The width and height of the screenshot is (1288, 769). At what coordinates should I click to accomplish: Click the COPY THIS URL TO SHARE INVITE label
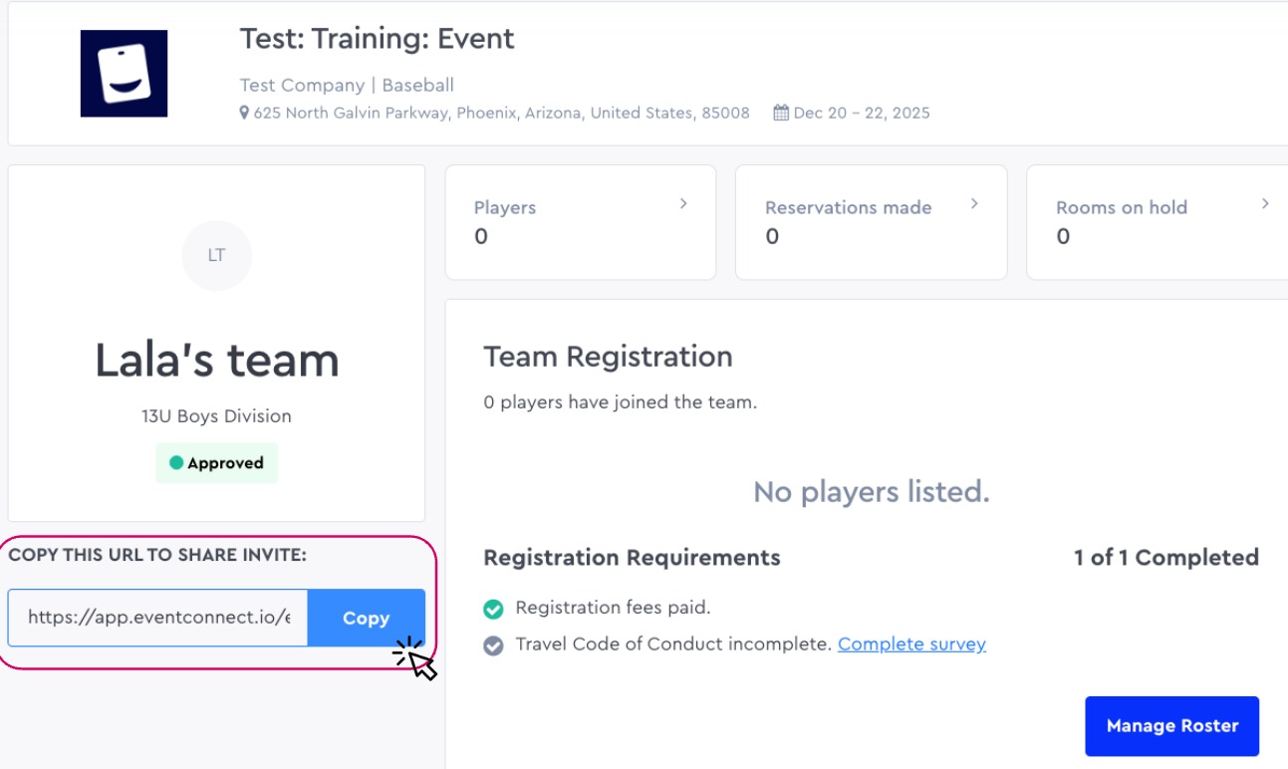click(157, 555)
